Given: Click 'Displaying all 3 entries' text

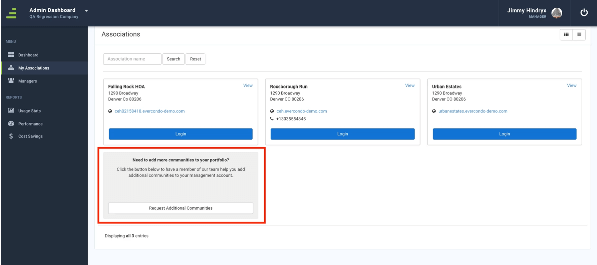Looking at the screenshot, I should pyautogui.click(x=126, y=236).
